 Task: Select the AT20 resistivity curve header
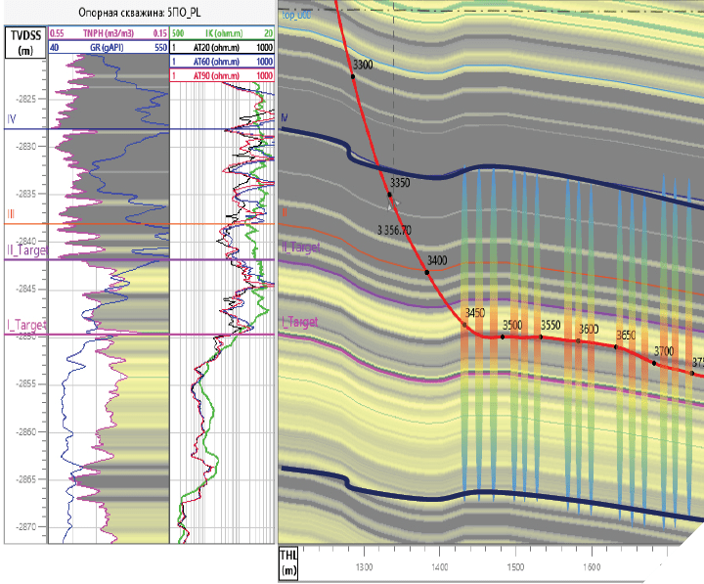point(222,47)
